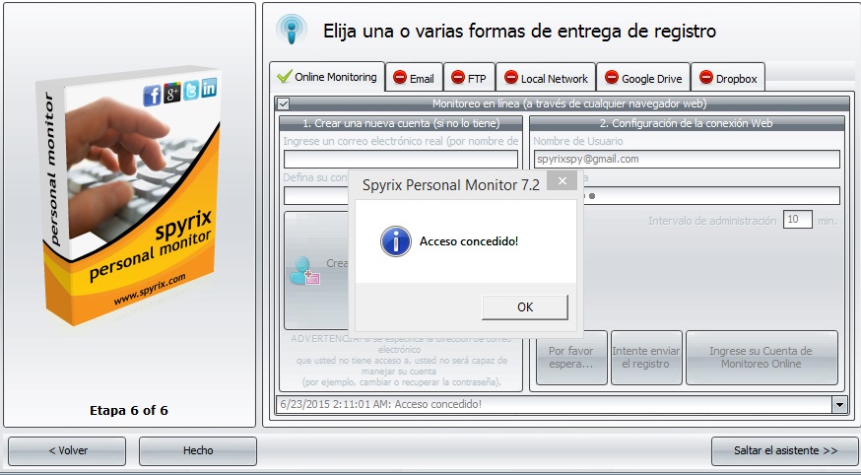Click the real email input field
This screenshot has height=475, width=861.
401,160
